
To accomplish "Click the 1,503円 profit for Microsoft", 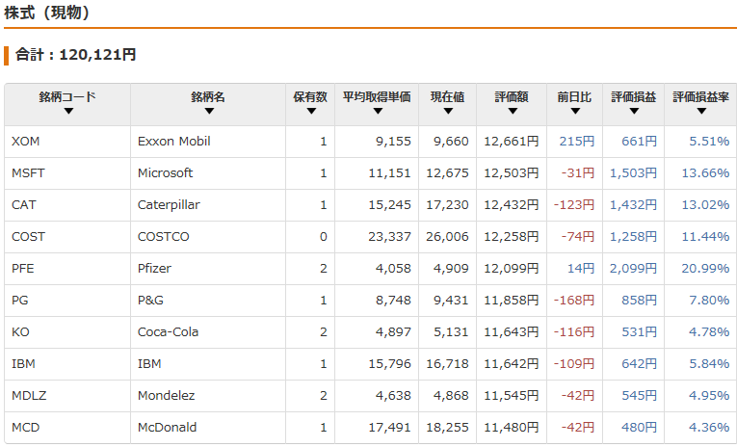I will pyautogui.click(x=633, y=173).
